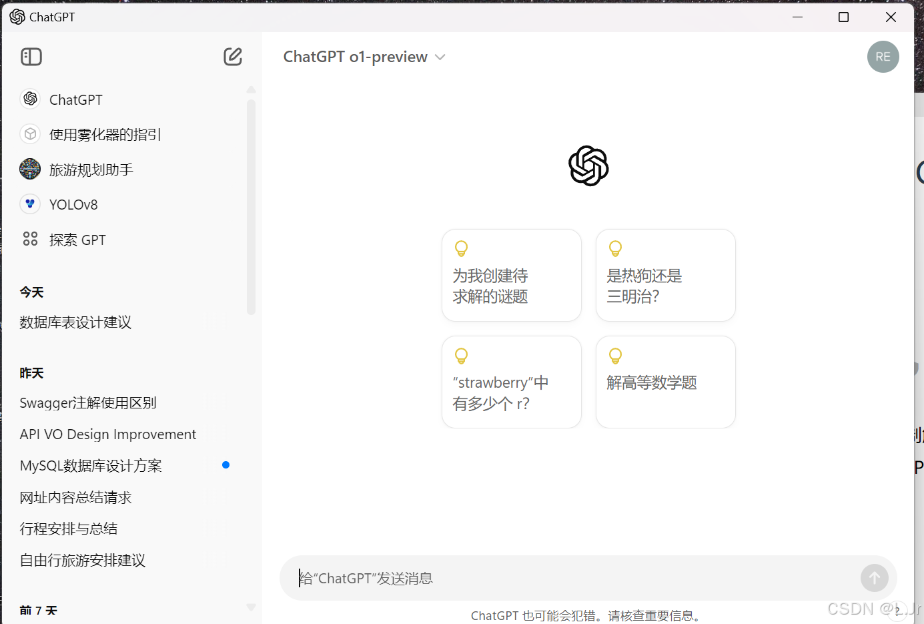Click the sidebar vertical scrollbar thumb
This screenshot has width=924, height=624.
click(251, 207)
